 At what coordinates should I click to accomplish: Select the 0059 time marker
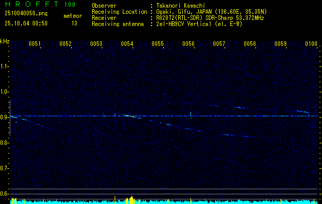(281, 44)
